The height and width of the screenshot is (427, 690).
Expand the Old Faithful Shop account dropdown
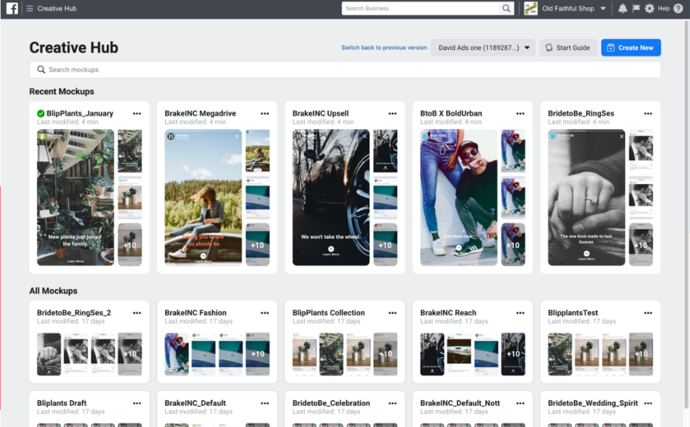(603, 9)
